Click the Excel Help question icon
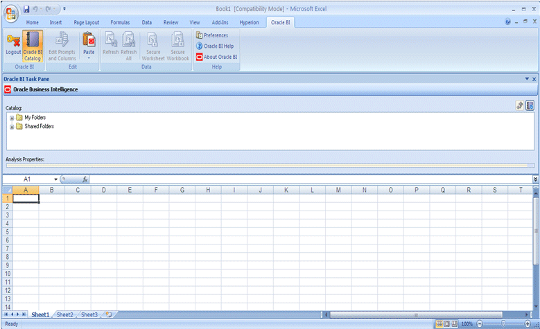540x329 pixels. pos(507,21)
